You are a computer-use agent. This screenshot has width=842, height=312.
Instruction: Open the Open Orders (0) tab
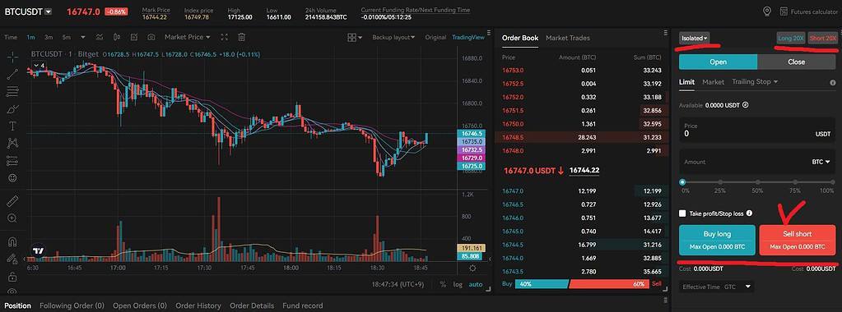(140, 305)
